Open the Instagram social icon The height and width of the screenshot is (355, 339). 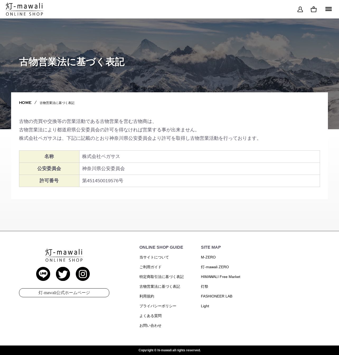click(83, 274)
